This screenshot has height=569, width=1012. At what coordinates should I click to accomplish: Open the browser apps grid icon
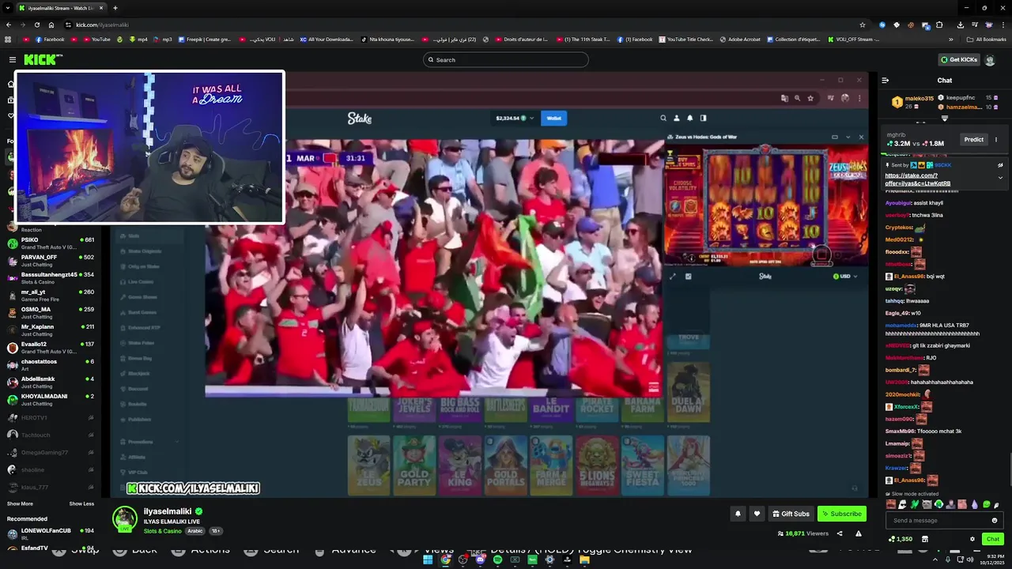8,39
